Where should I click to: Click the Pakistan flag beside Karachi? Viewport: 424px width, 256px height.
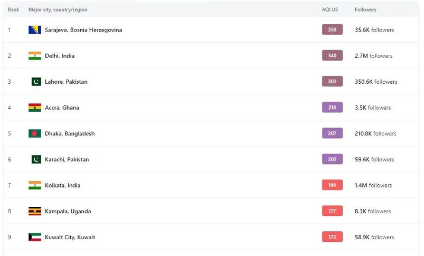point(36,160)
